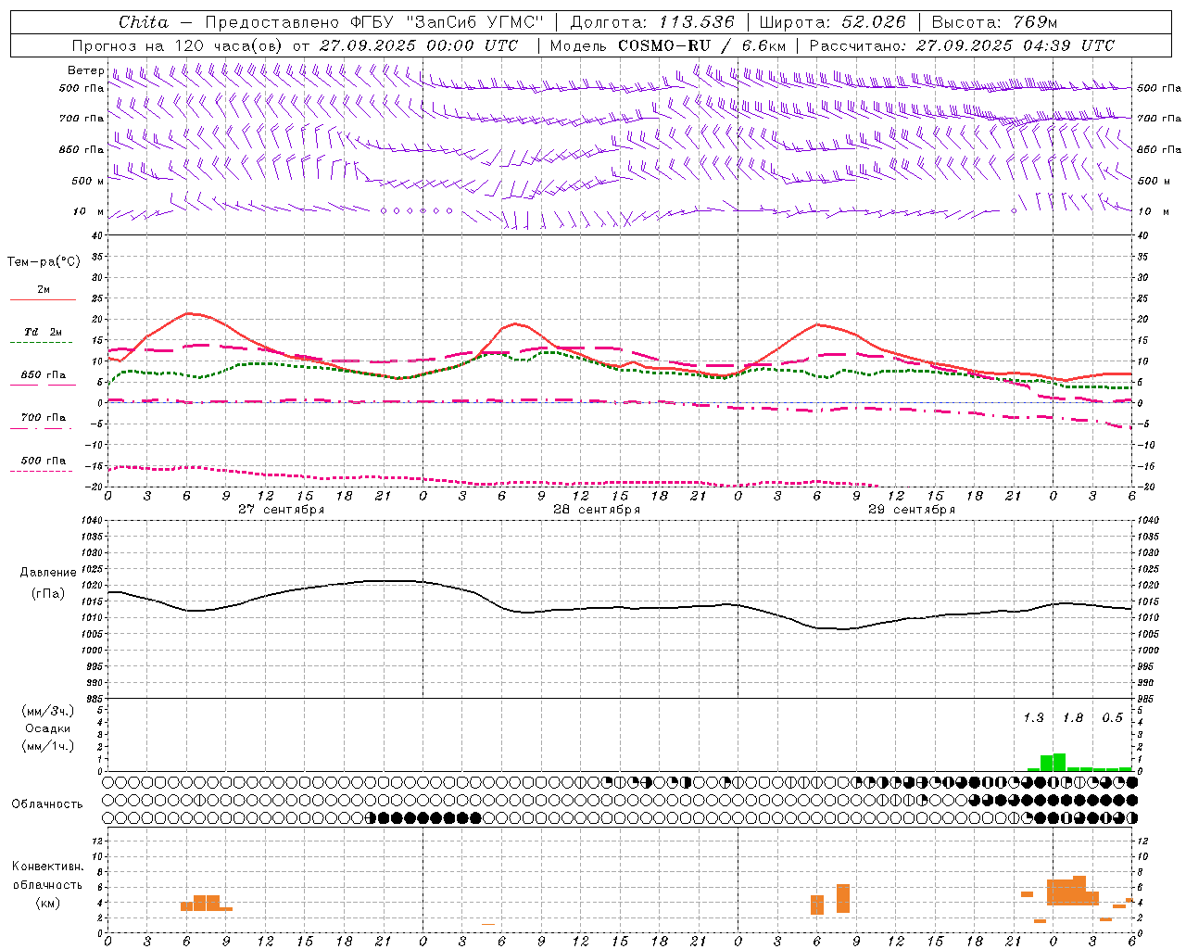Click the dew point legend label "Td 2м"

point(44,332)
